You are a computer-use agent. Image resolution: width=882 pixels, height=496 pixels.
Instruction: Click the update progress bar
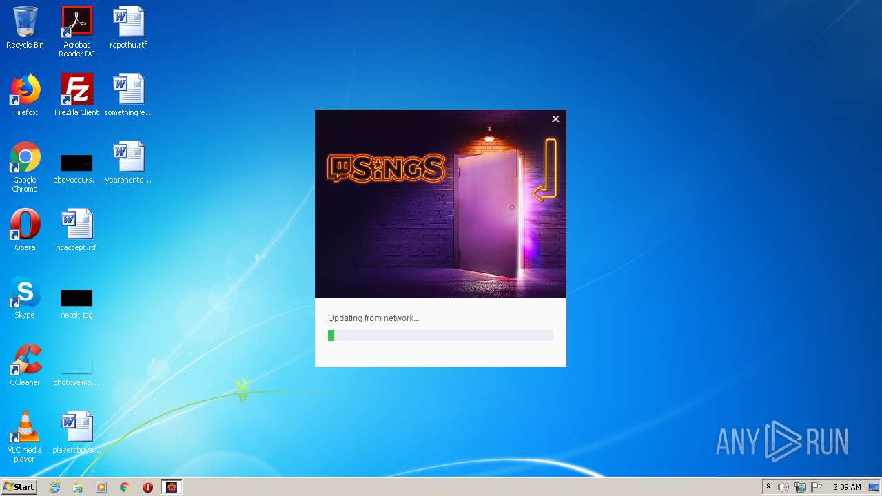(440, 335)
